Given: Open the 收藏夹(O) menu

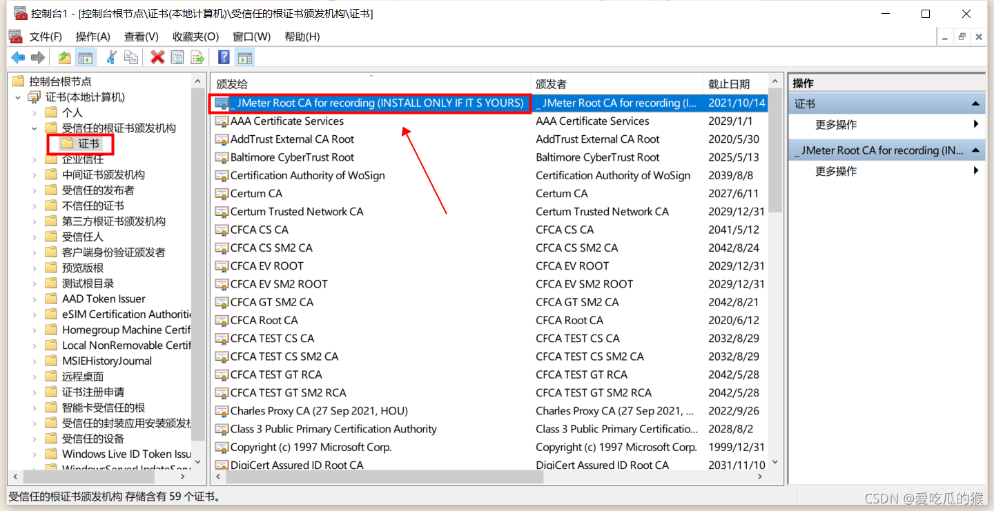Looking at the screenshot, I should [x=195, y=37].
